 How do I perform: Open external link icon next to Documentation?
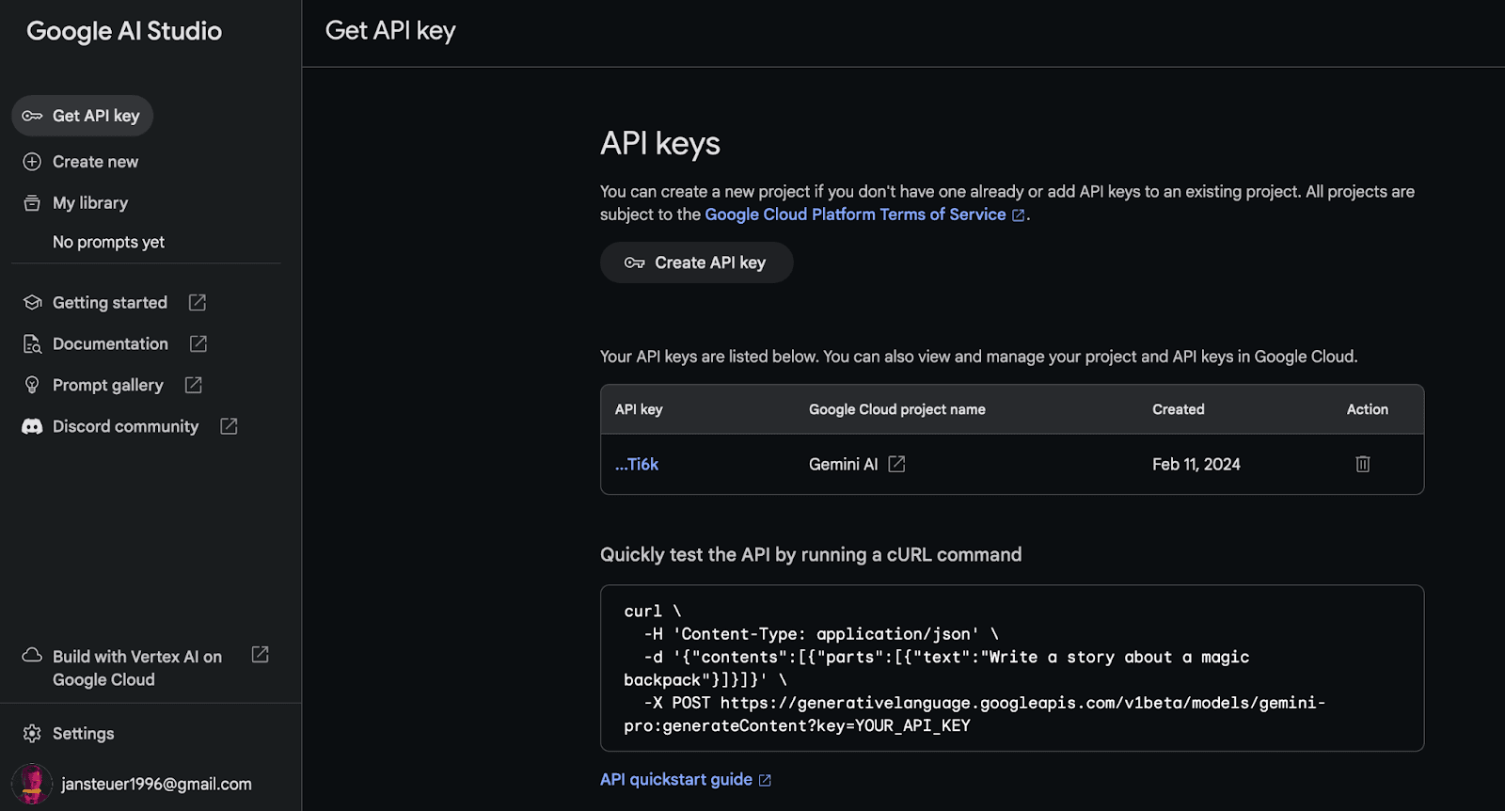click(x=198, y=344)
